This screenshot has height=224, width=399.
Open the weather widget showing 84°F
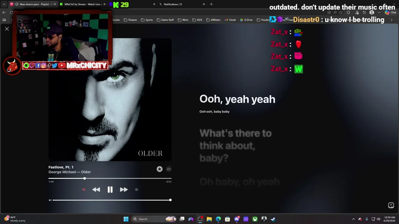point(15,219)
